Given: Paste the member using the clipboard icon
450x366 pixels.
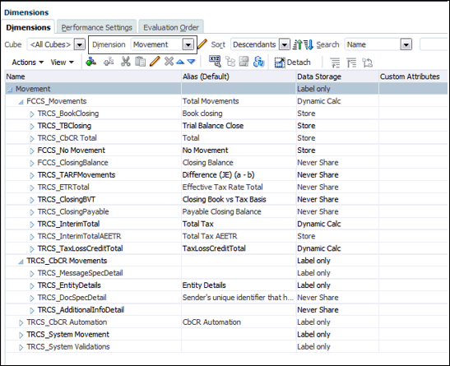Looking at the screenshot, I should [x=140, y=62].
